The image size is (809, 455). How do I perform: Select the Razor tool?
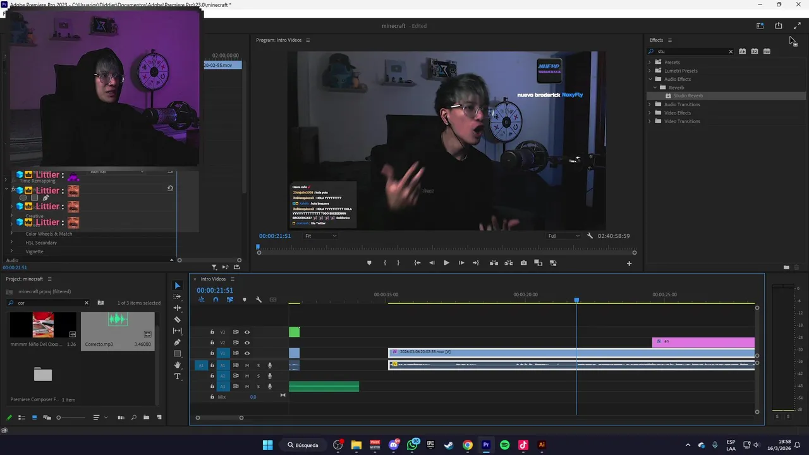pos(178,319)
